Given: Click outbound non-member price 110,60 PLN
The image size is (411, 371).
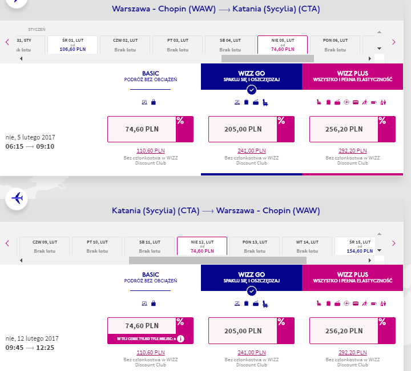Looking at the screenshot, I should tap(151, 151).
